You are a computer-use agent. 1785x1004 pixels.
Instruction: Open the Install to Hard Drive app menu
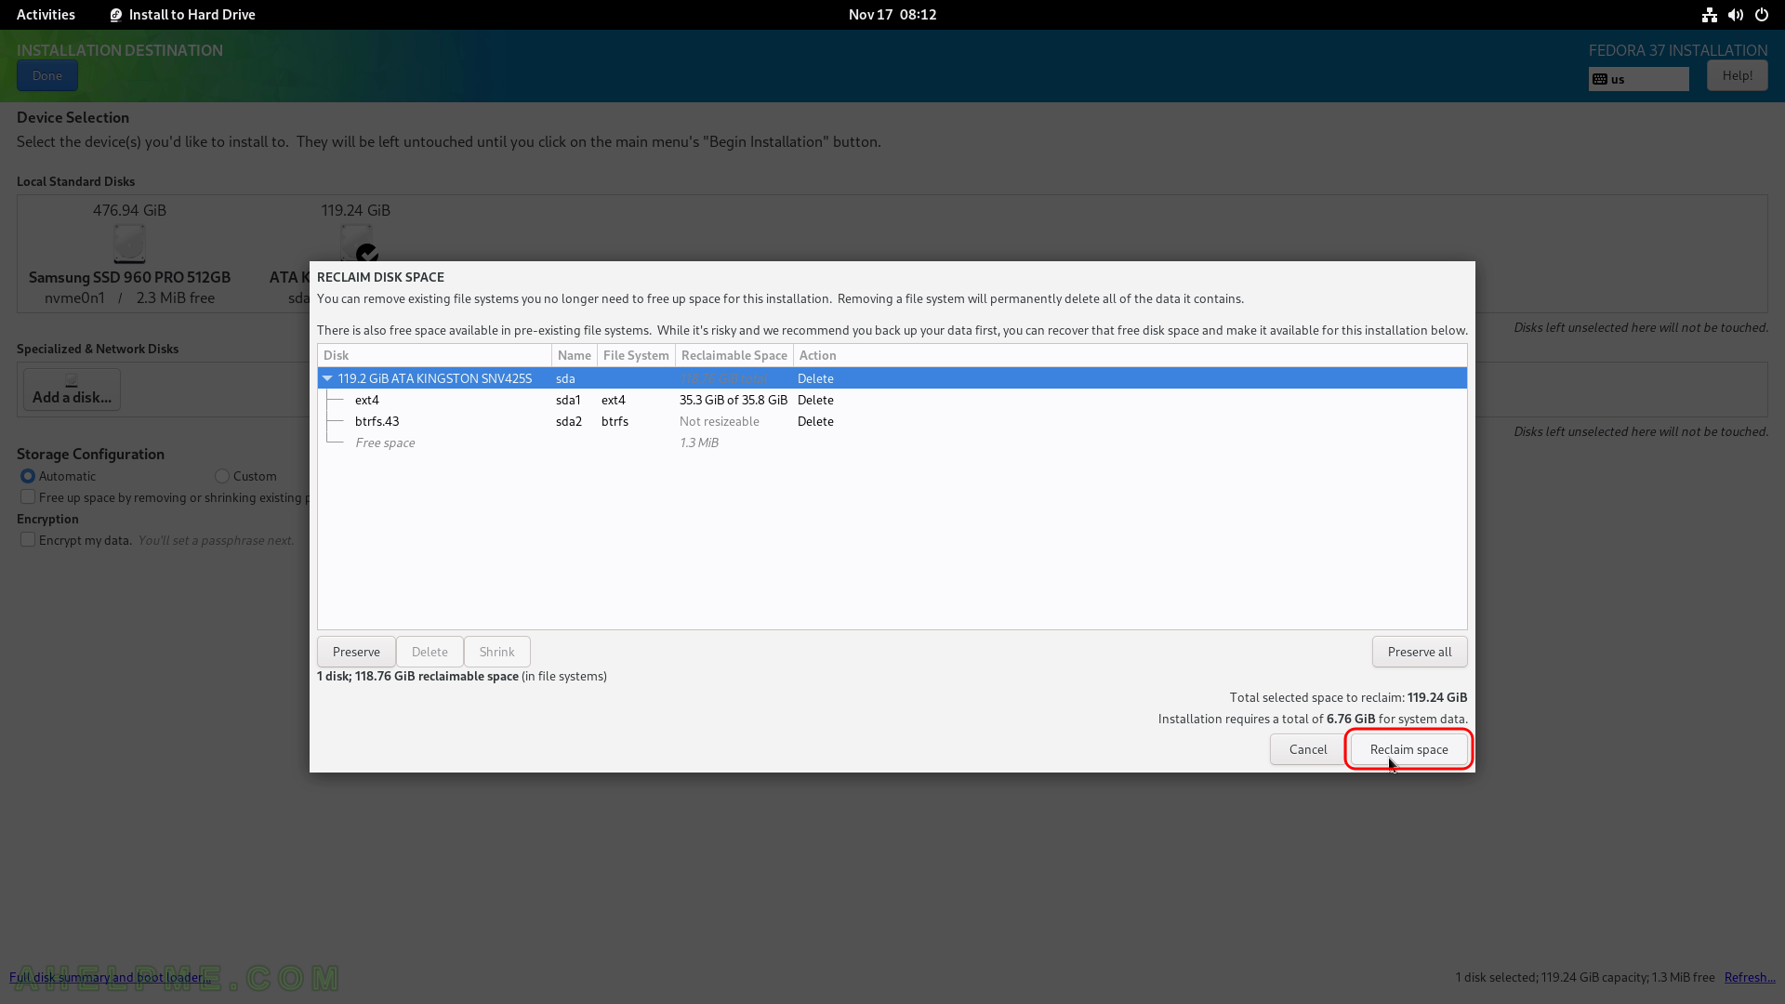click(x=182, y=14)
